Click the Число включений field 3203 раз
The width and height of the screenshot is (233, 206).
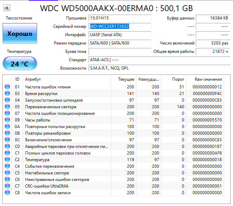213,43
